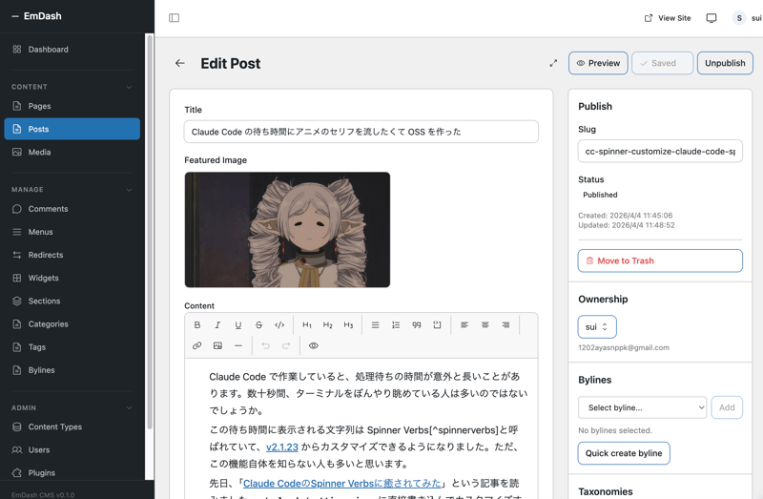Open the Claude CodeのSpinner Verbs article link

tap(342, 484)
